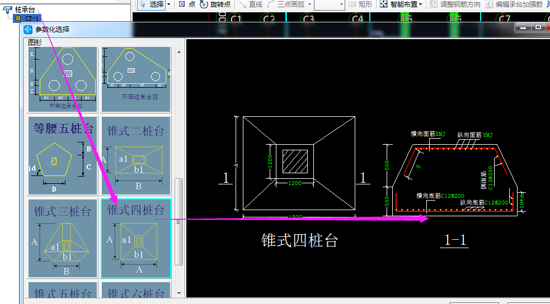
Task: Choose the 锥式六桩台 thumbnail
Action: pos(136,290)
